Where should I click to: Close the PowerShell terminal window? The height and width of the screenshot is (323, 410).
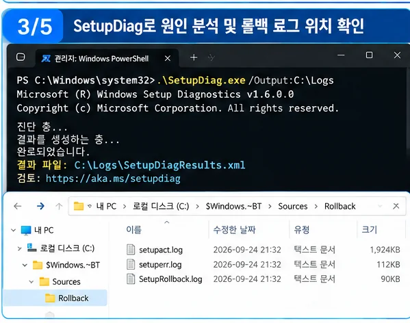click(x=397, y=55)
